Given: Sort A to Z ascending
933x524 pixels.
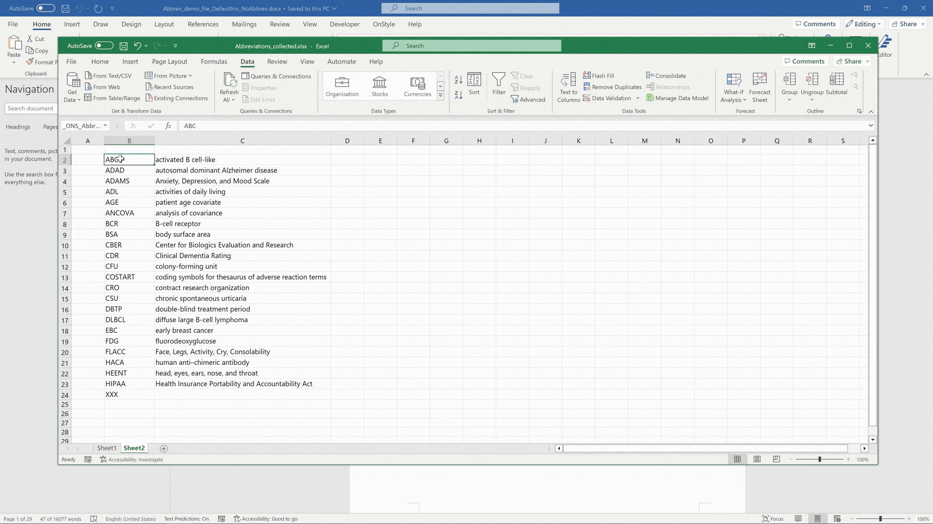Looking at the screenshot, I should tap(458, 80).
